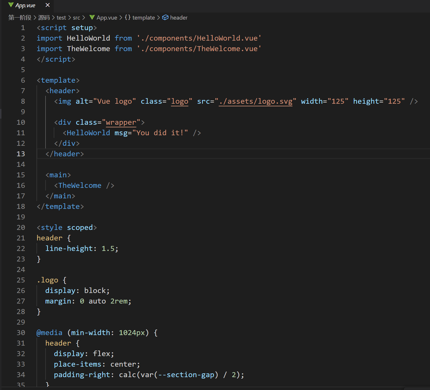This screenshot has height=390, width=430.
Task: Place cursor on the @media rule keyword
Action: 49,333
